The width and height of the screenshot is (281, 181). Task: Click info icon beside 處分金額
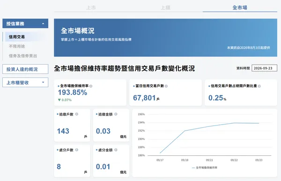click(x=116, y=150)
